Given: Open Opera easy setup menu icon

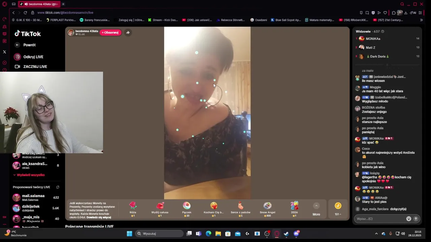Looking at the screenshot, I should (x=420, y=13).
